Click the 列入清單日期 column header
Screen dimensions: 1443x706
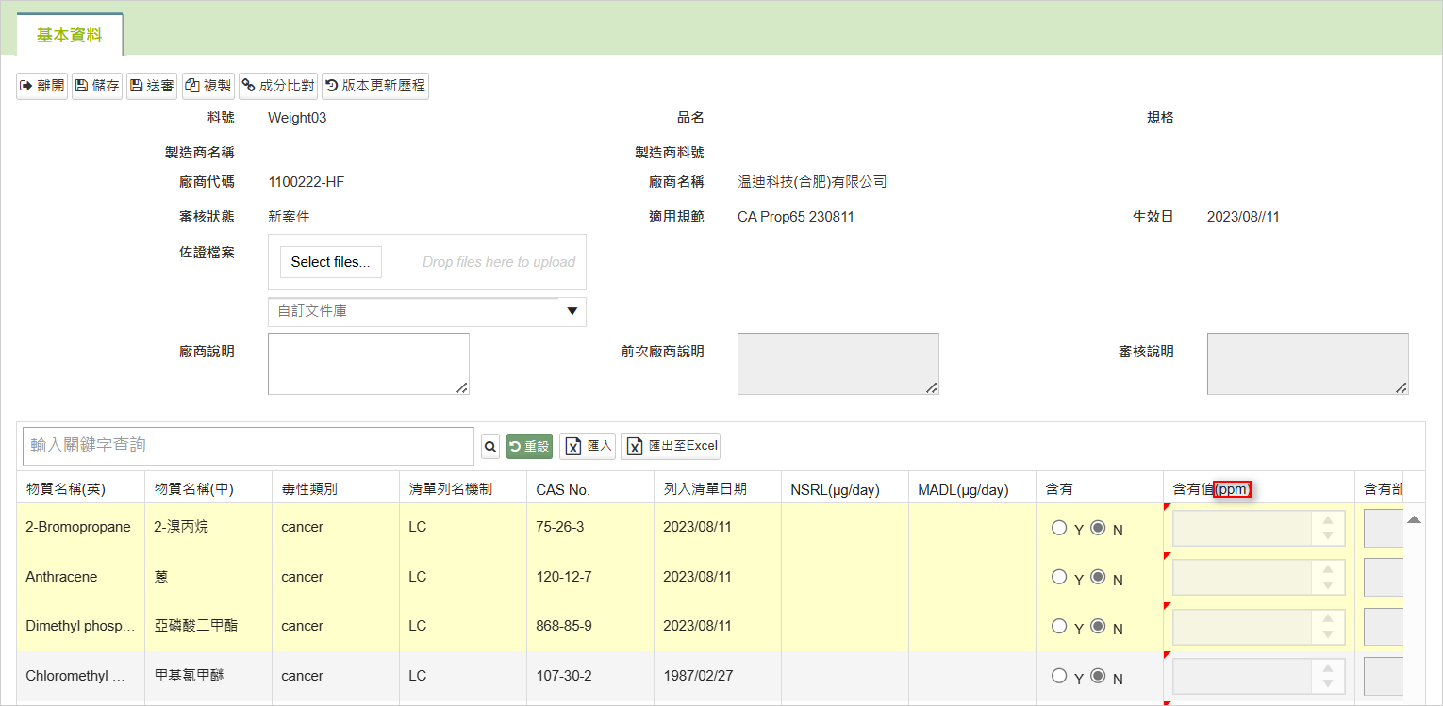pos(717,488)
